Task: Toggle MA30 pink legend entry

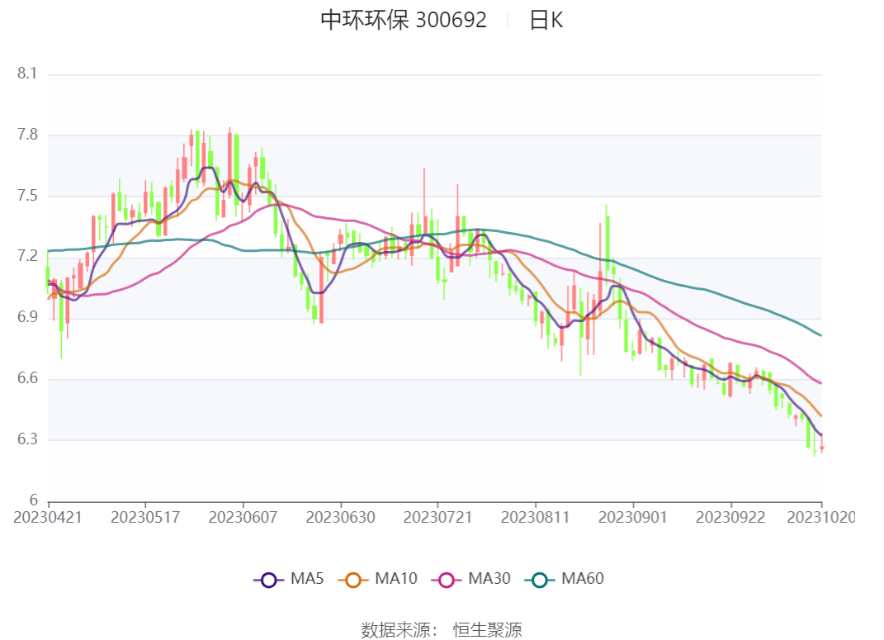Action: (x=447, y=580)
